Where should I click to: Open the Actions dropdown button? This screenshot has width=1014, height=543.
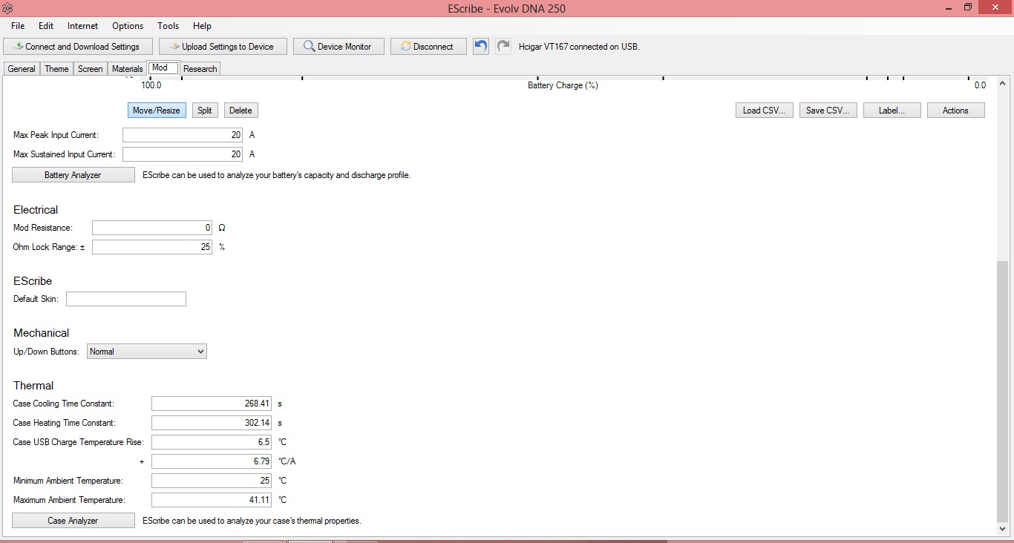pyautogui.click(x=955, y=111)
